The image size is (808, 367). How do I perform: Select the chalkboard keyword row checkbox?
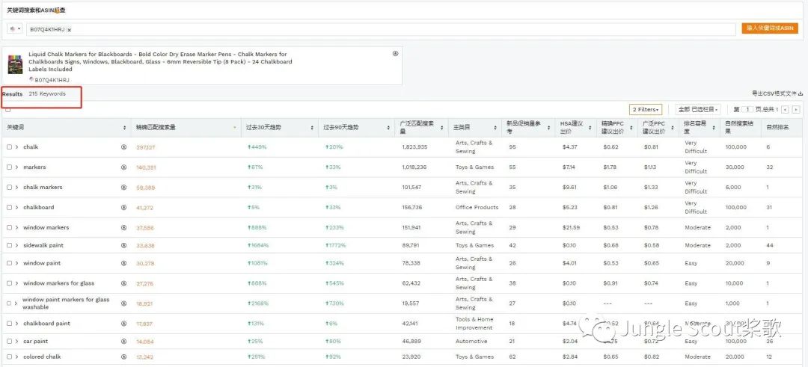click(9, 208)
